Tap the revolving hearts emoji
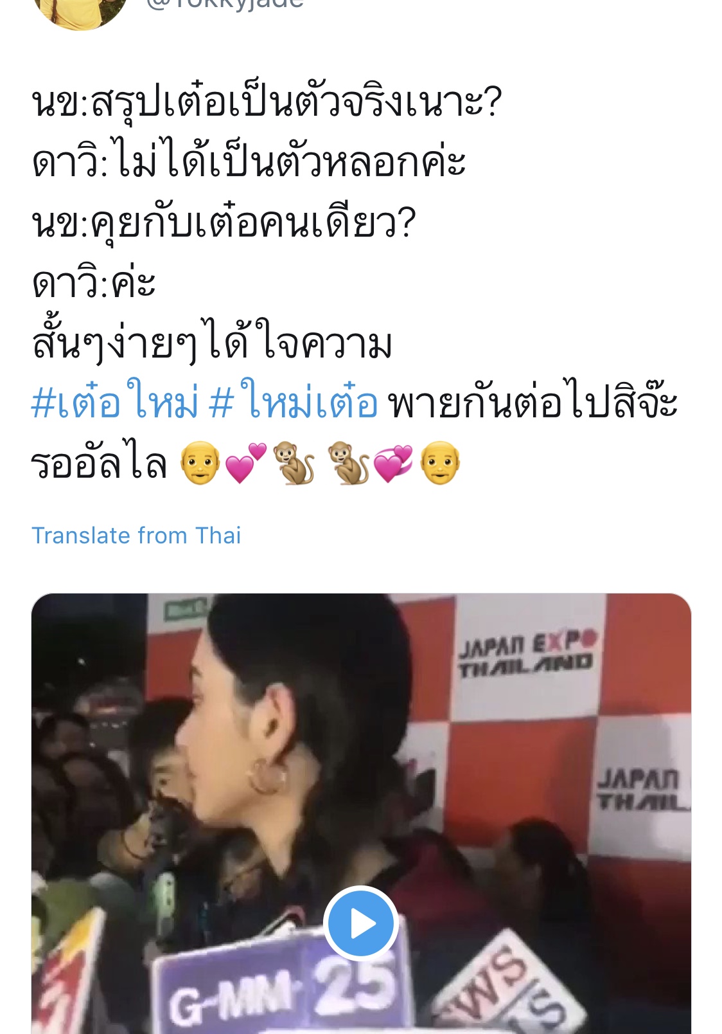This screenshot has width=722, height=1034. point(394,462)
